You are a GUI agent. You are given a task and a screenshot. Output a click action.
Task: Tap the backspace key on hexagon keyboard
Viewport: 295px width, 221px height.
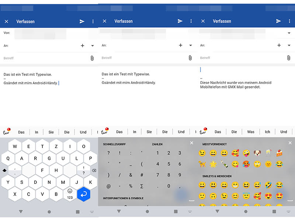(94, 171)
